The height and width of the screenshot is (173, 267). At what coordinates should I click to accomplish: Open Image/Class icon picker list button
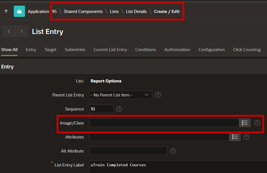[244, 123]
